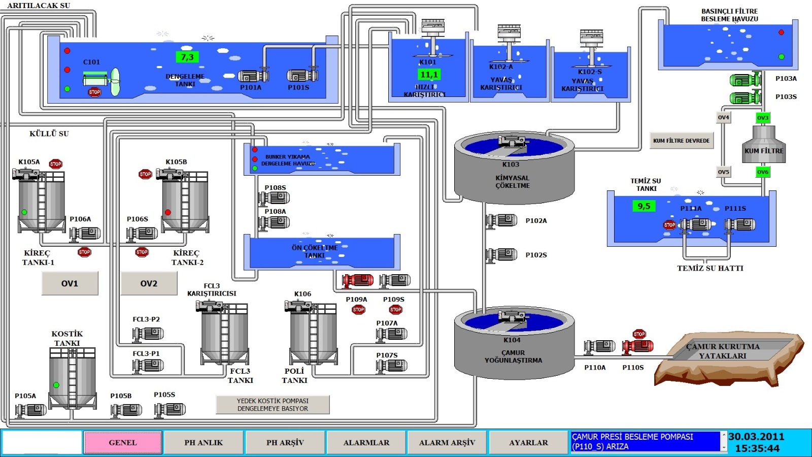Select the red P109A pump
Screen dimensions: 812x457
(357, 280)
